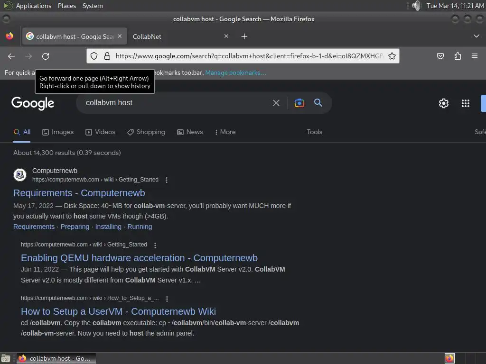Open How to Setup a UserVM result
This screenshot has height=364, width=486.
(118, 311)
